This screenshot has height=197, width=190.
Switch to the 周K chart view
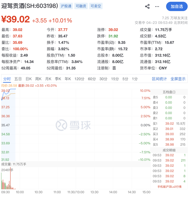click(x=38, y=79)
